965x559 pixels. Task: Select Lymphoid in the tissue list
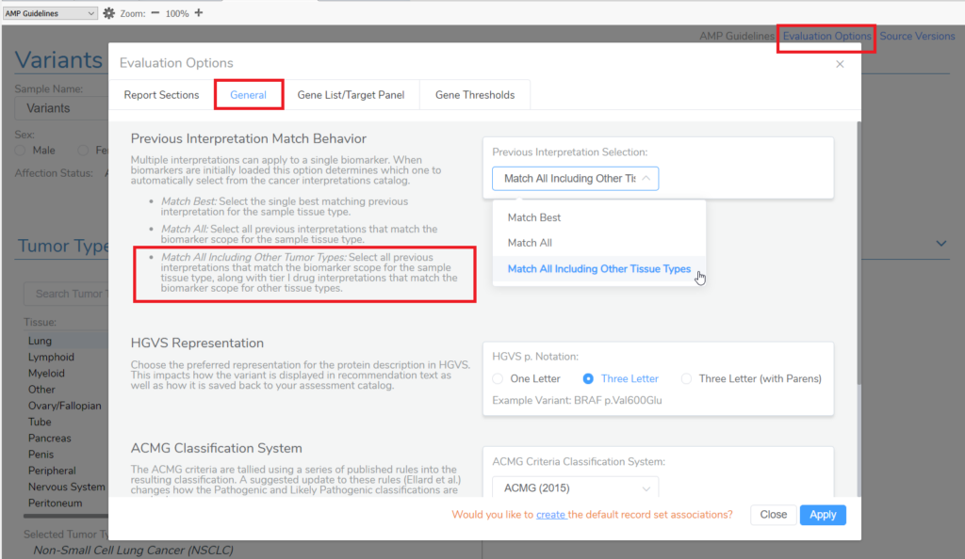[x=51, y=357]
